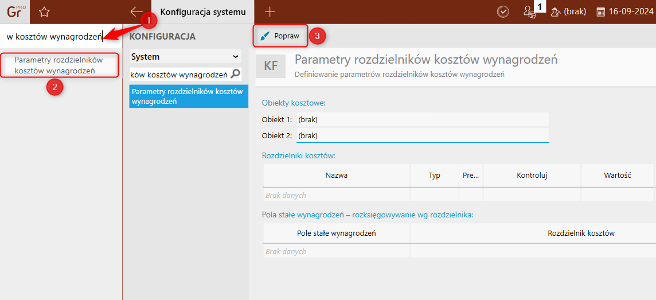
Task: Click the magnifier icon in configuration search
Action: pos(236,75)
